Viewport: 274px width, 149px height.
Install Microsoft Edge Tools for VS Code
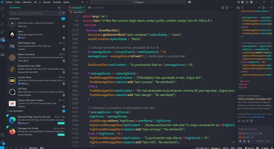[x=61, y=123]
